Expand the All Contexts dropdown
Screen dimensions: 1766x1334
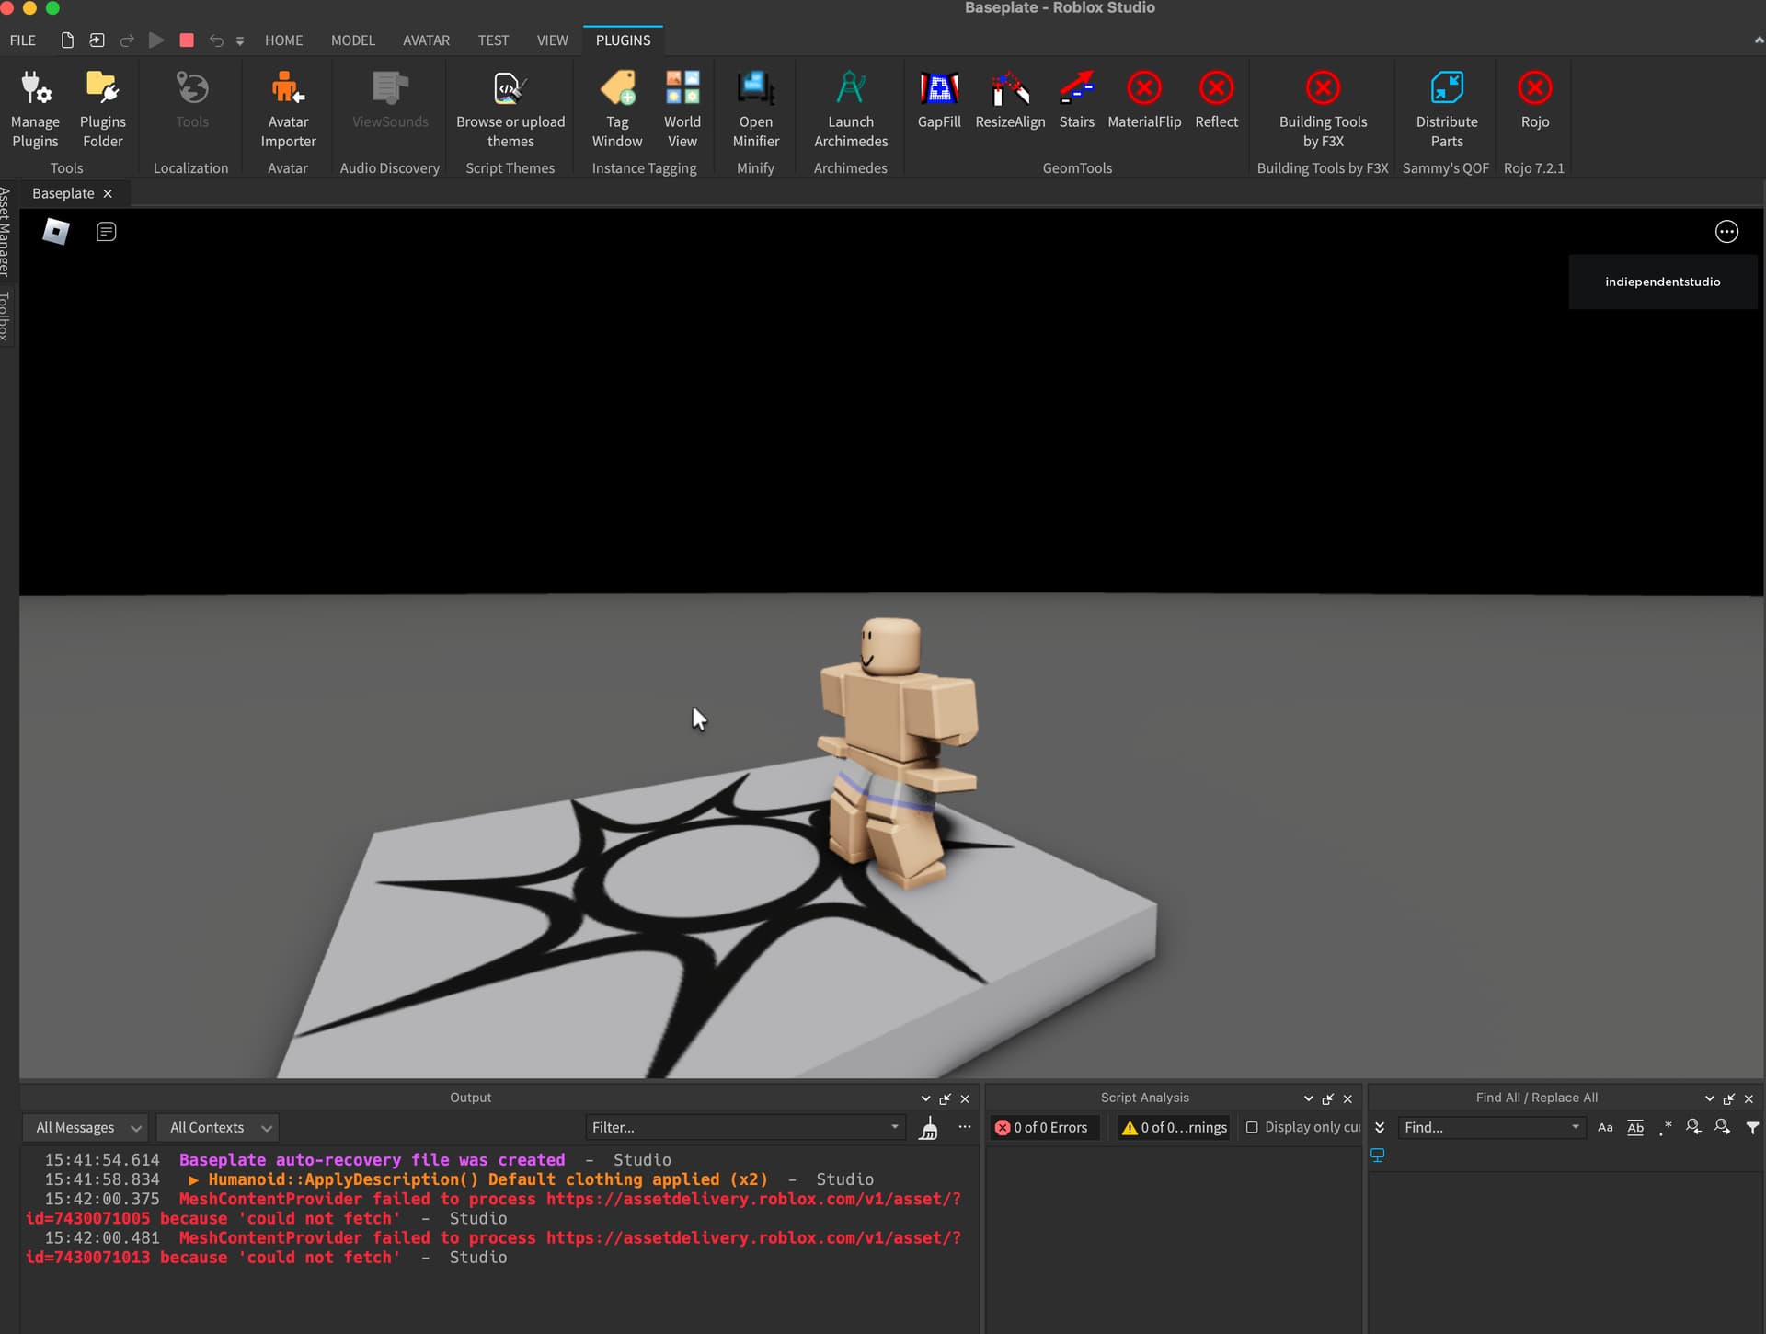217,1126
